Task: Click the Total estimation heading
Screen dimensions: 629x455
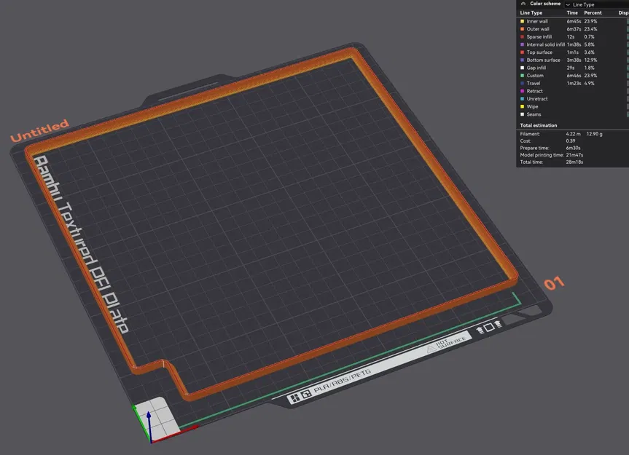Action: [x=539, y=125]
